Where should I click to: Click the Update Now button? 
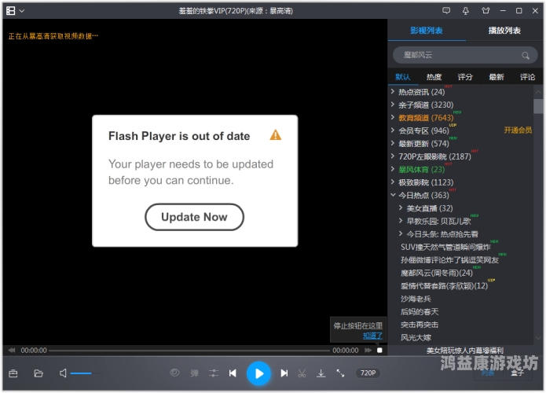194,217
